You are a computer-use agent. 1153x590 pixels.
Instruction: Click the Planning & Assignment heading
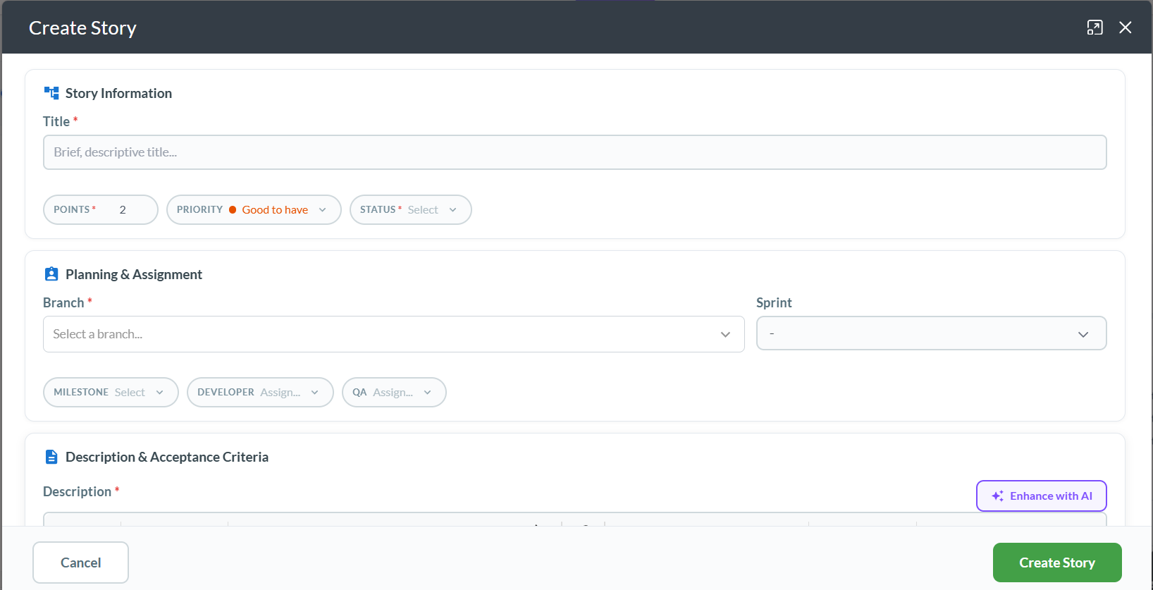134,274
